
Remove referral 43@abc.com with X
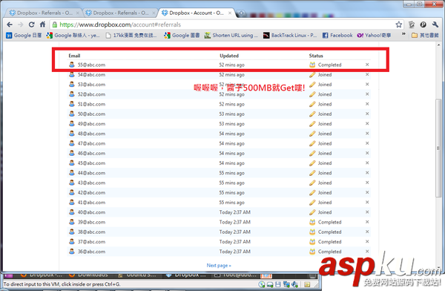click(x=367, y=183)
